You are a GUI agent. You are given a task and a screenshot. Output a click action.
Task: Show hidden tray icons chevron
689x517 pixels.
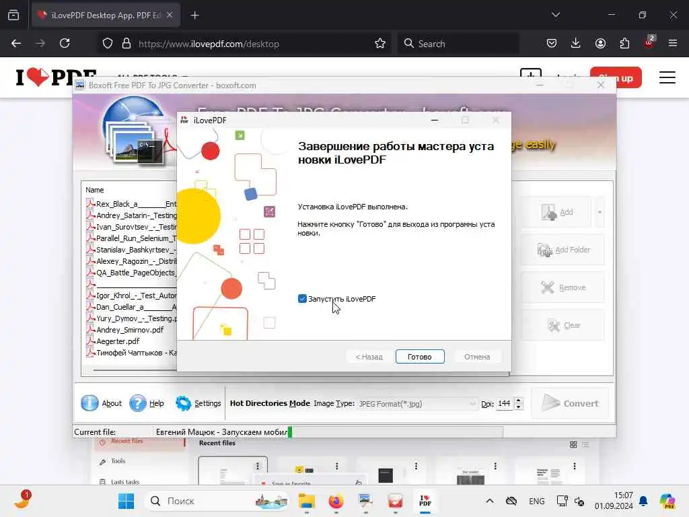pos(490,501)
